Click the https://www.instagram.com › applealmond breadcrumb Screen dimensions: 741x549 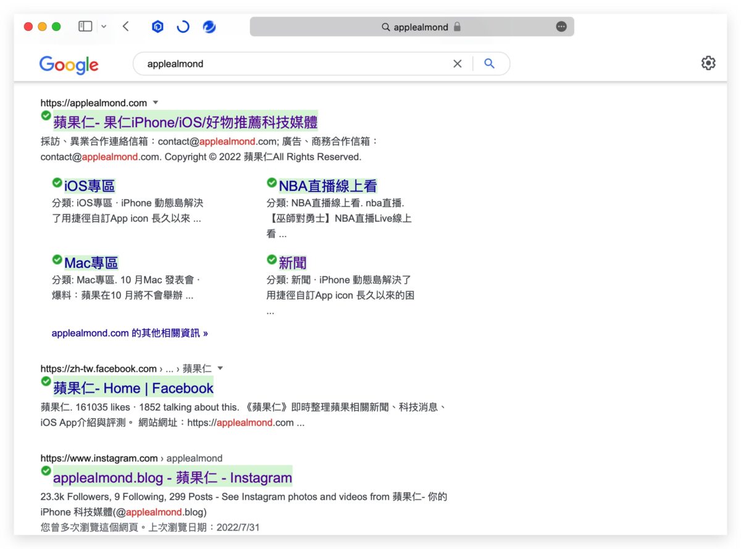tap(132, 458)
